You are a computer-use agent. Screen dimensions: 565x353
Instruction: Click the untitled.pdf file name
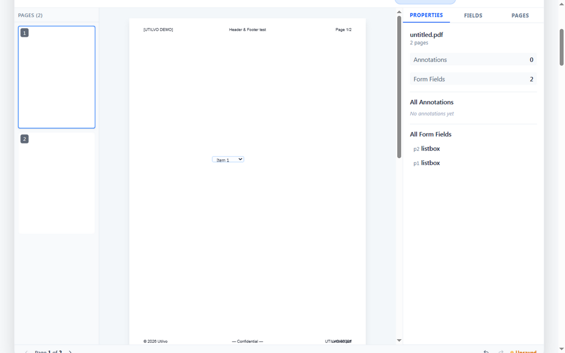(x=426, y=34)
